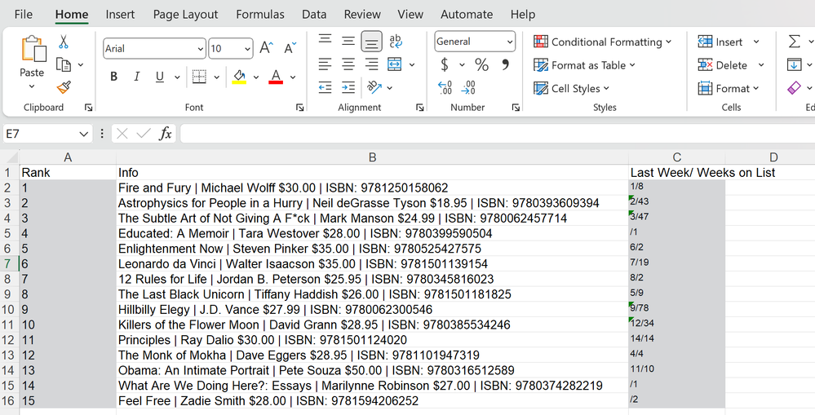Expand the Name Box dropdown arrow
Screen dimensions: 815x415
pos(84,134)
